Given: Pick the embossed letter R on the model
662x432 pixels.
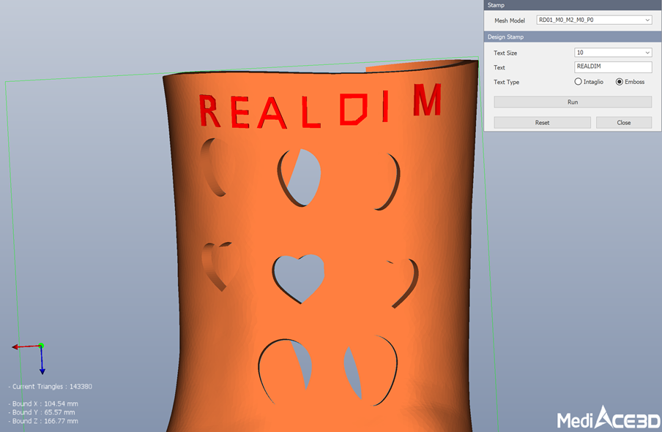Looking at the screenshot, I should click(x=210, y=111).
